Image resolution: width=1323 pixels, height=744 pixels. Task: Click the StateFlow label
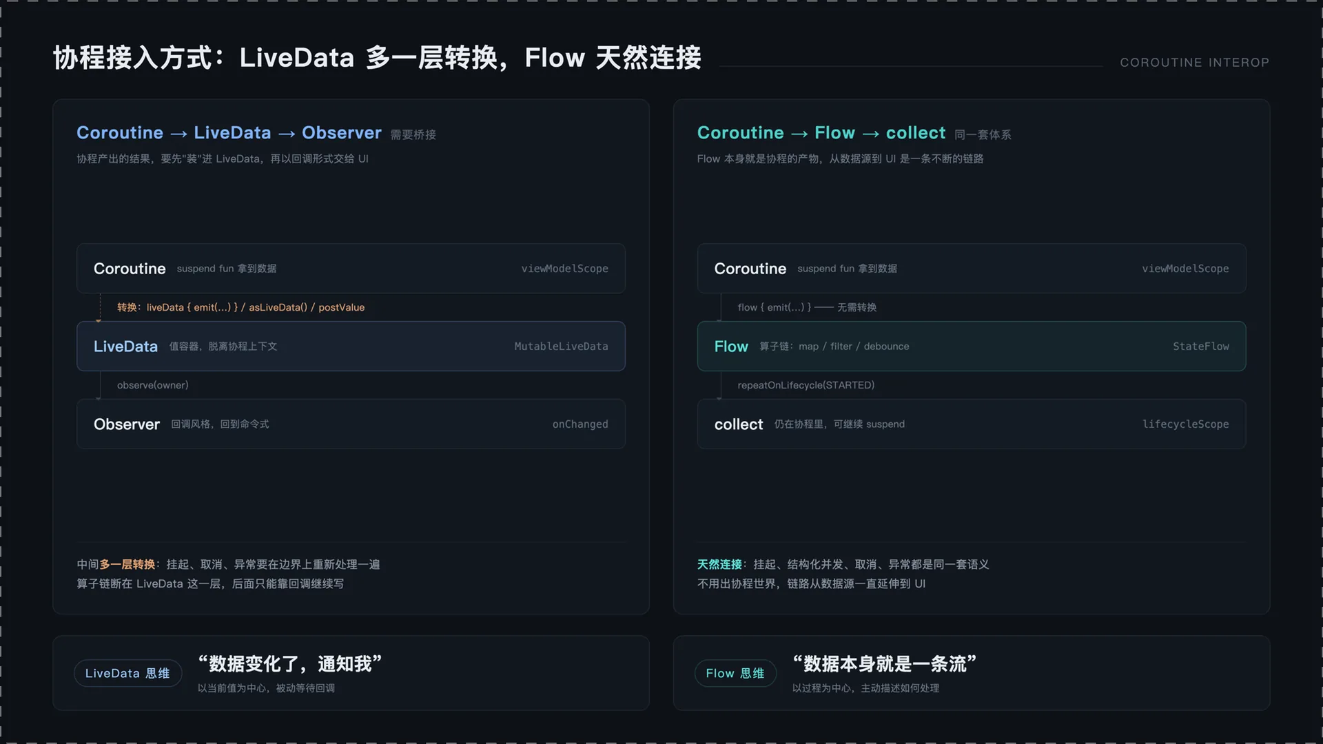coord(1201,347)
